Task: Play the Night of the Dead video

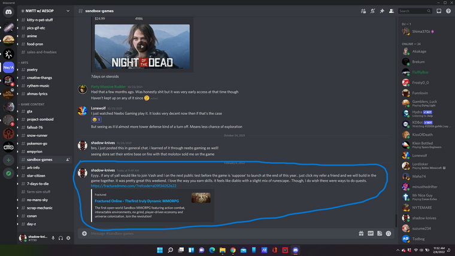Action: 142,47
